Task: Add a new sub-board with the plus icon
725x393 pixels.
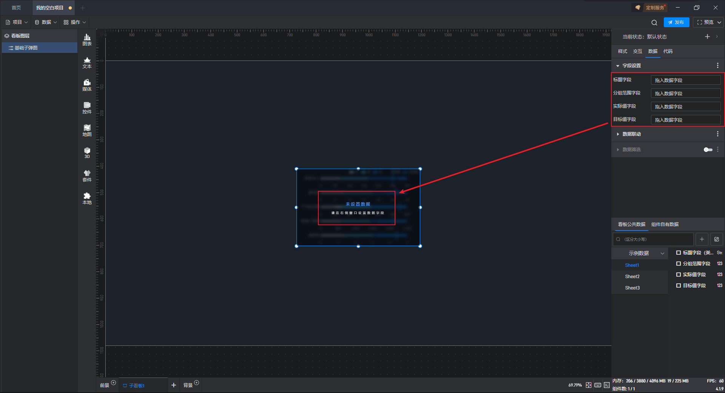Action: pyautogui.click(x=174, y=385)
